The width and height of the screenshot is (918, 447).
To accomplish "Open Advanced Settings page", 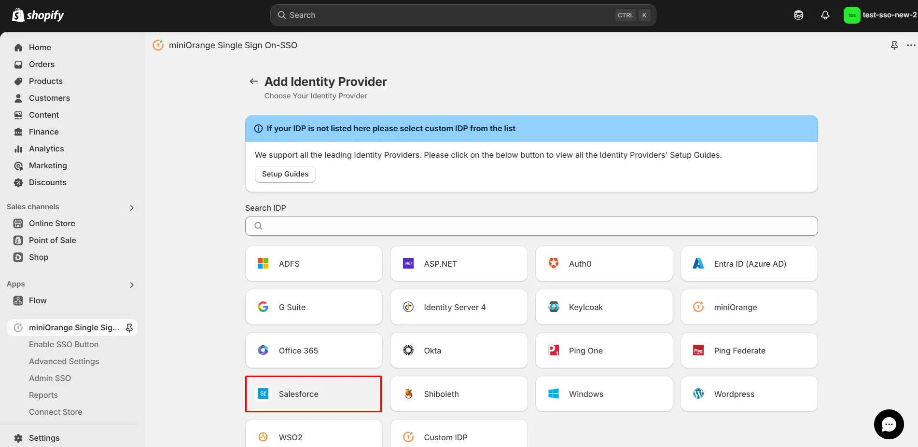I will [x=64, y=361].
